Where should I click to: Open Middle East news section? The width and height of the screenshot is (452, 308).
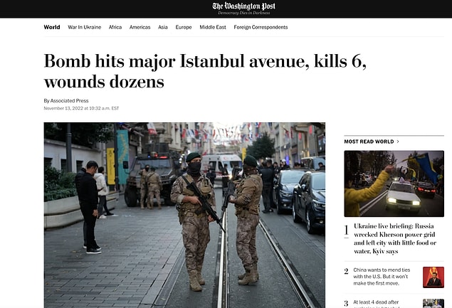point(213,27)
